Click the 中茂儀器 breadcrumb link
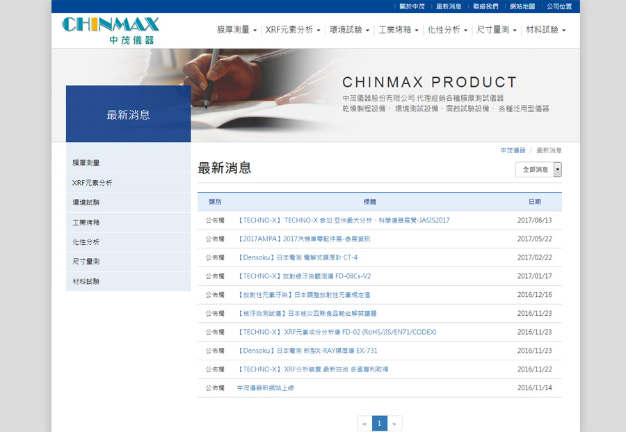The width and height of the screenshot is (626, 432). point(513,150)
